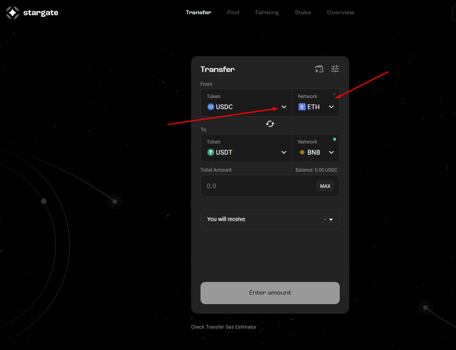
Task: Focus the Total Amount input field
Action: (270, 186)
